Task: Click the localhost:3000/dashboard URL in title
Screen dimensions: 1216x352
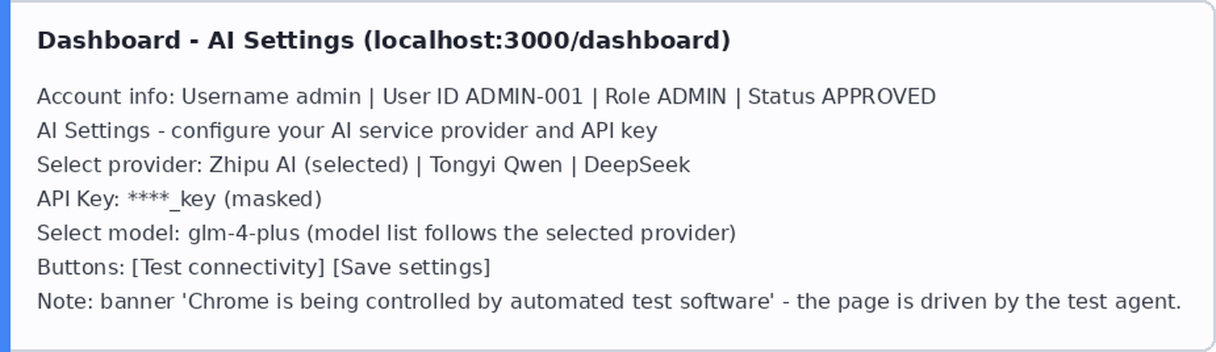Action: 547,41
